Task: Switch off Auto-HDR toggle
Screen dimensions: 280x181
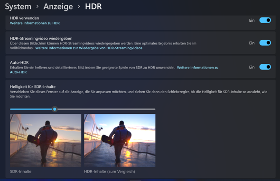Action: (x=265, y=67)
